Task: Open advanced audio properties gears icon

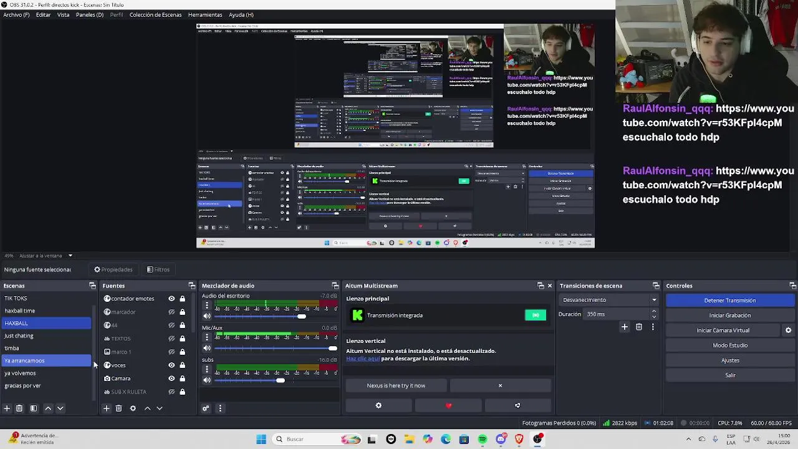Action: click(x=206, y=408)
